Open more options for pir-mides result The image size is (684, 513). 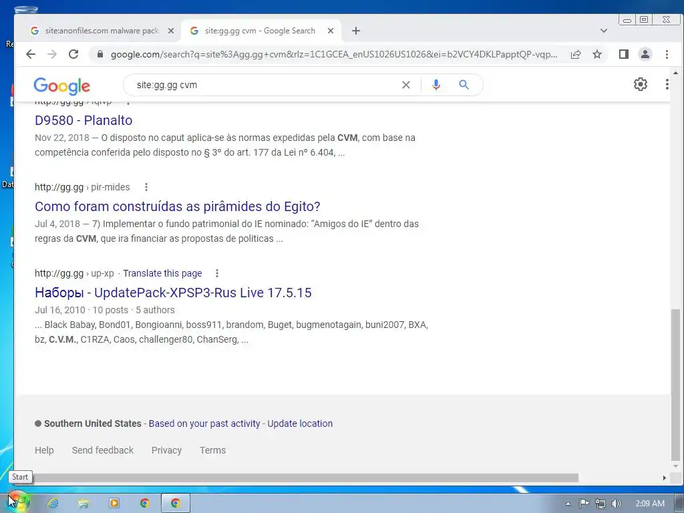[146, 187]
